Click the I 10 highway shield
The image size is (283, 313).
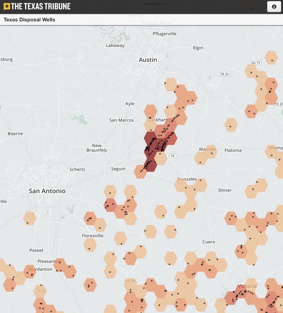[171, 156]
